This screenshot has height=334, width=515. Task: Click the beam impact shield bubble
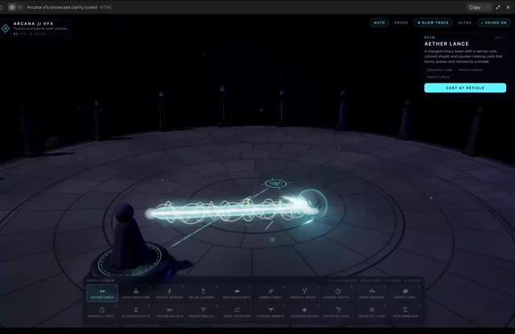coord(312,203)
